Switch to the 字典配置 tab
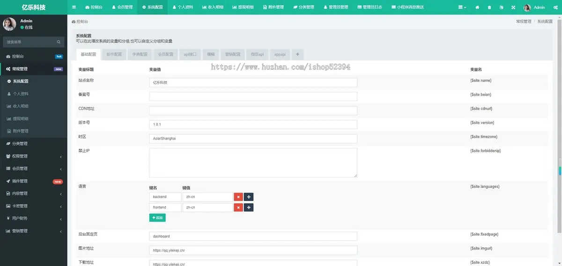The width and height of the screenshot is (562, 266). tap(140, 54)
